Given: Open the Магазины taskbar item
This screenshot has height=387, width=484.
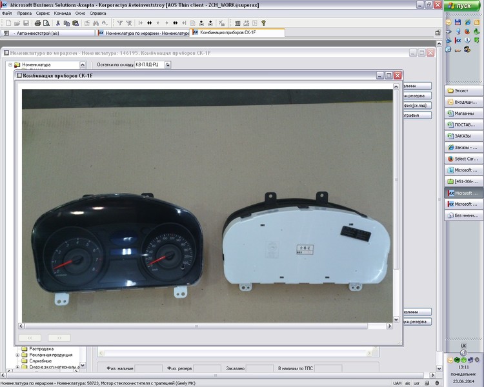Looking at the screenshot, I should point(463,112).
